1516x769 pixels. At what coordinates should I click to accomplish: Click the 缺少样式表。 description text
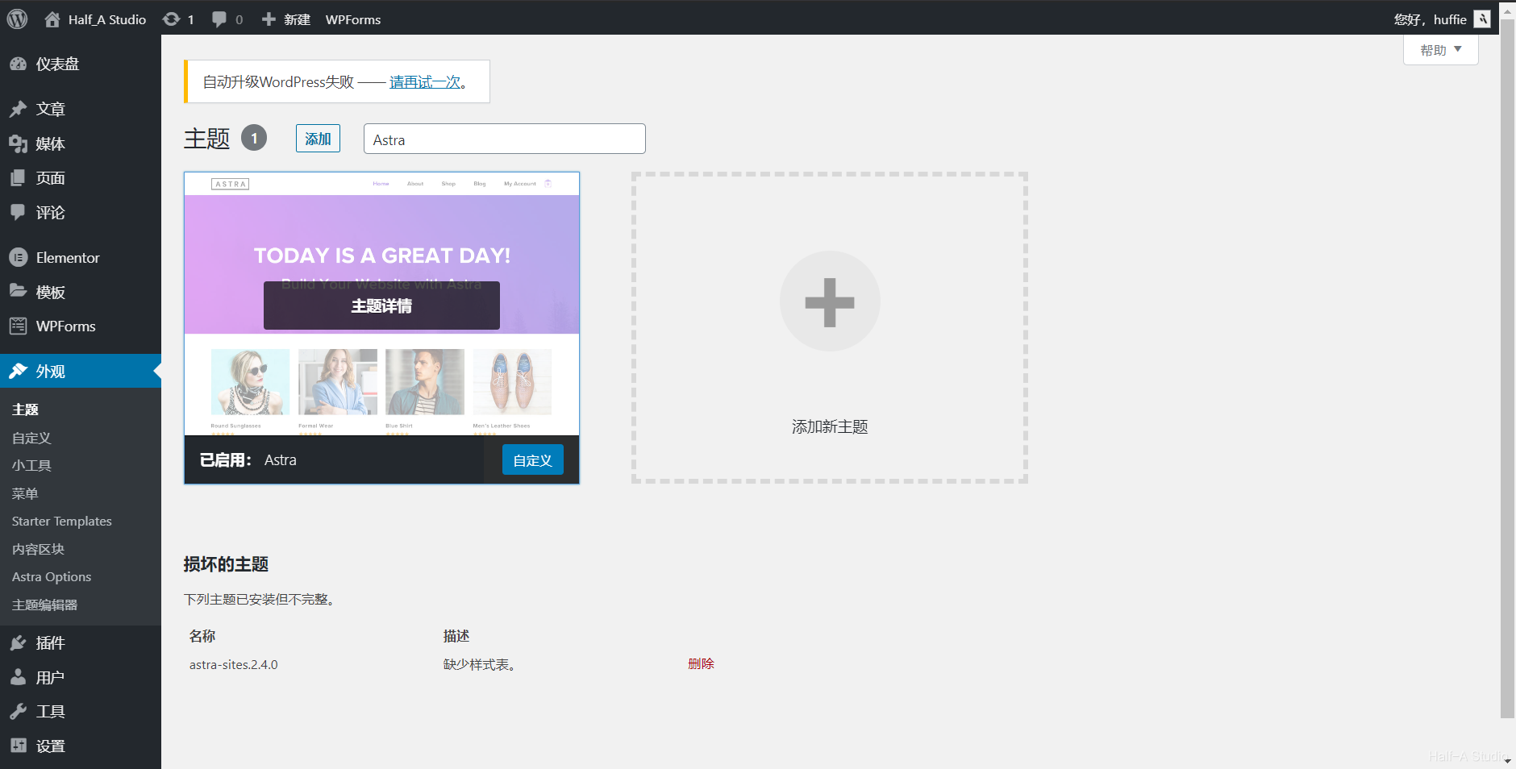[x=479, y=664]
